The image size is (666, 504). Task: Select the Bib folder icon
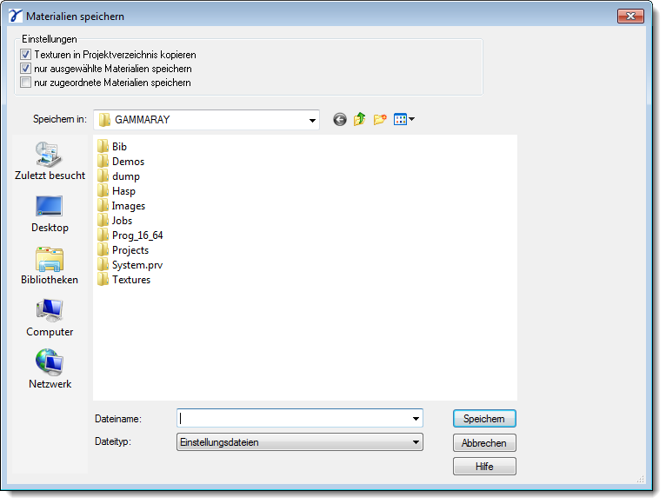(x=103, y=147)
